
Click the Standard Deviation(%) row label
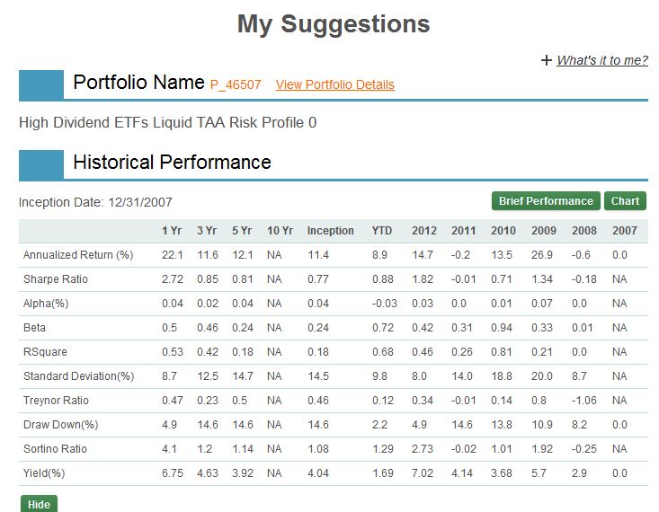(x=78, y=375)
